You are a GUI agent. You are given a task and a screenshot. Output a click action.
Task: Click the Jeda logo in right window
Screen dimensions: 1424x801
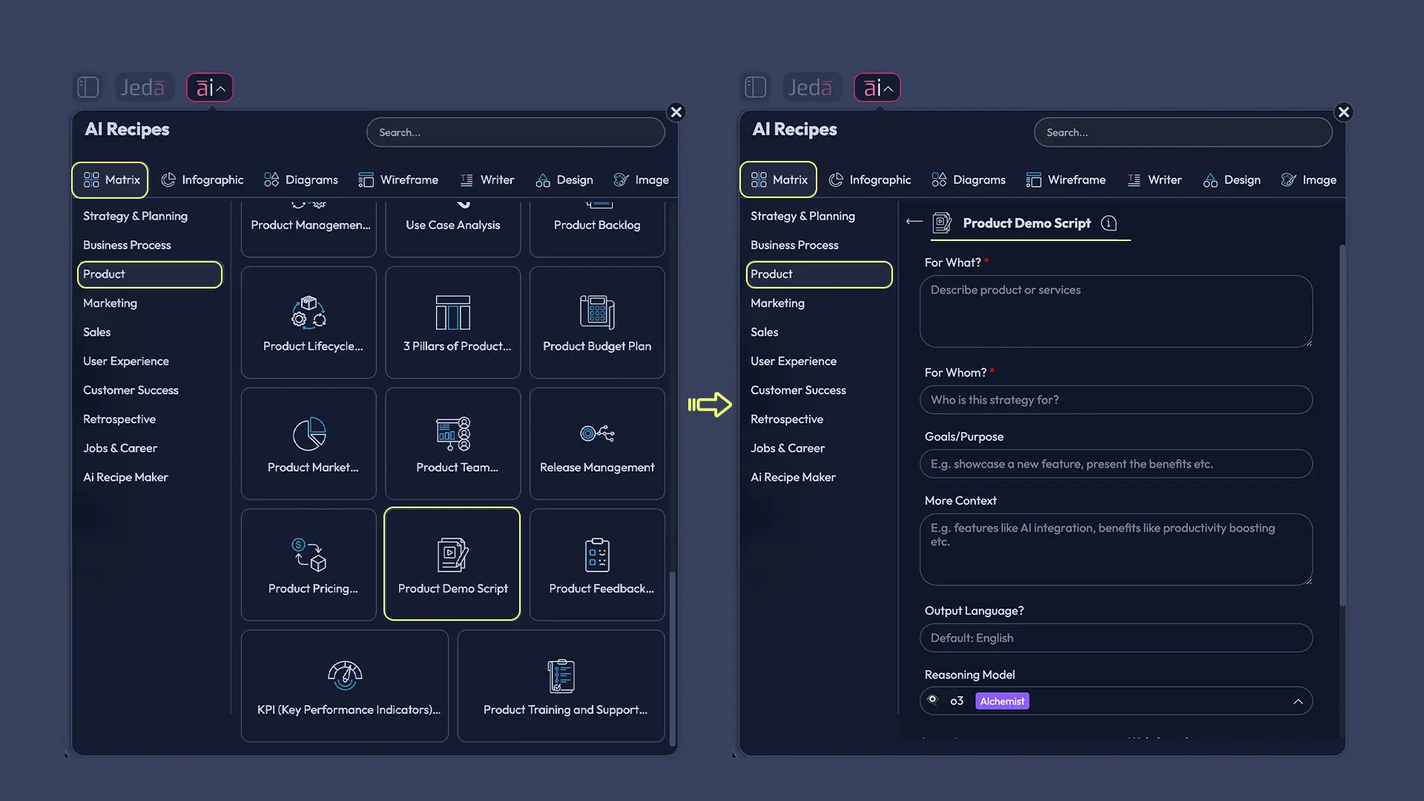pyautogui.click(x=811, y=88)
